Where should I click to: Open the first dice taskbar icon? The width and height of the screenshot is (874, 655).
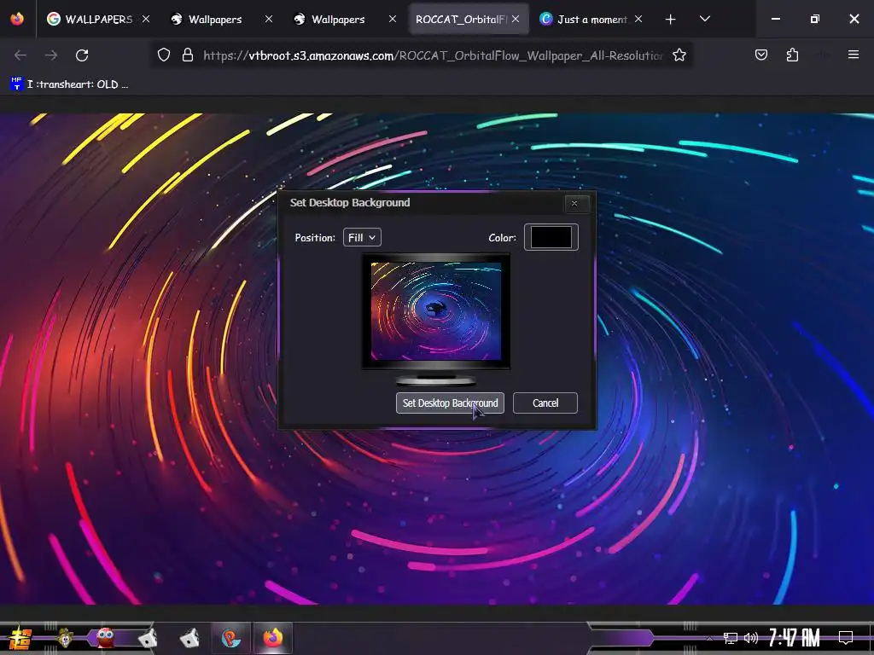pos(148,638)
